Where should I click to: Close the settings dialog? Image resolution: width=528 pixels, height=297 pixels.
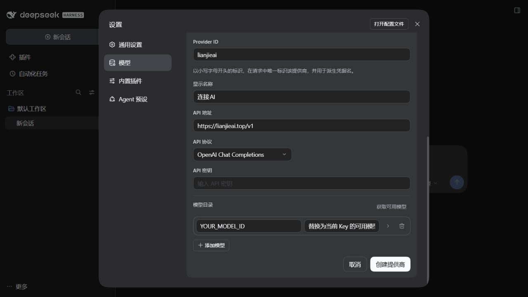click(417, 24)
